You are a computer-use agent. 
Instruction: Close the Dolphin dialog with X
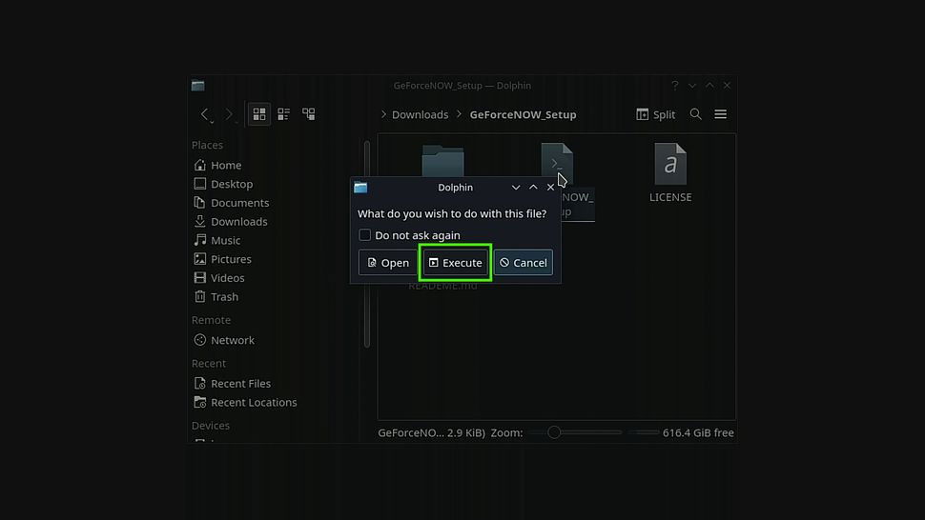550,188
